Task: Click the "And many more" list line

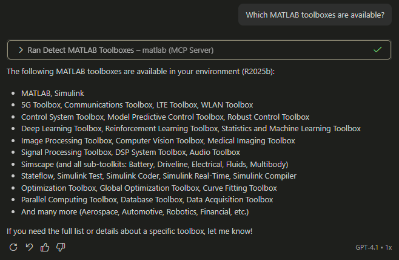Action: [135, 211]
